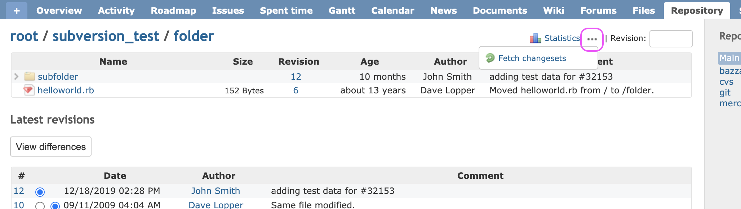Switch to the Wiki tab
741x209 pixels.
pyautogui.click(x=554, y=10)
